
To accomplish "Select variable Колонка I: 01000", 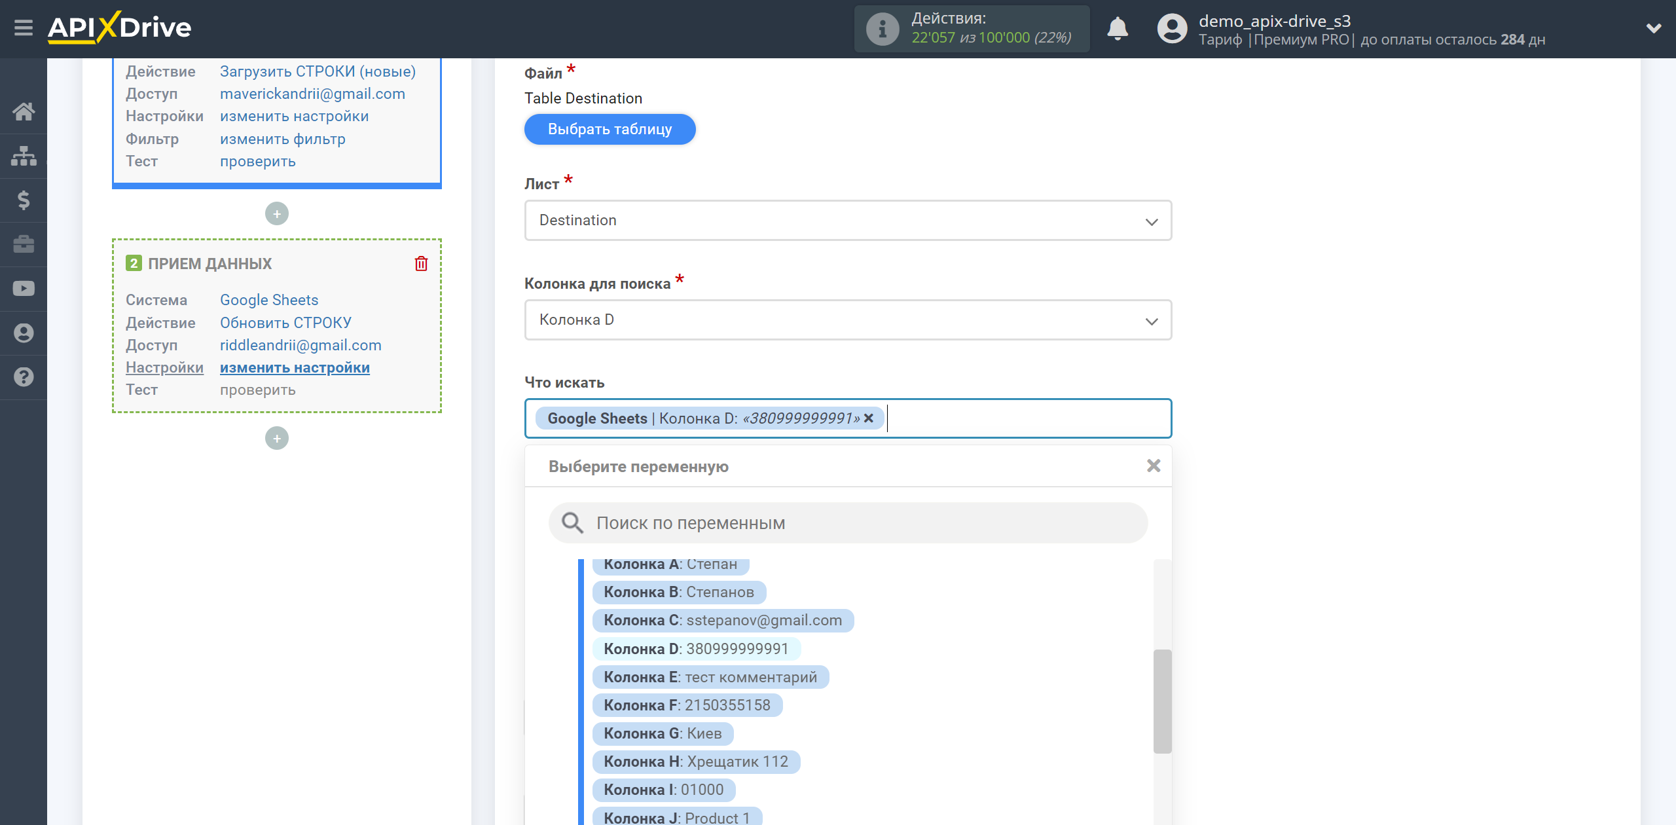I will tap(664, 790).
